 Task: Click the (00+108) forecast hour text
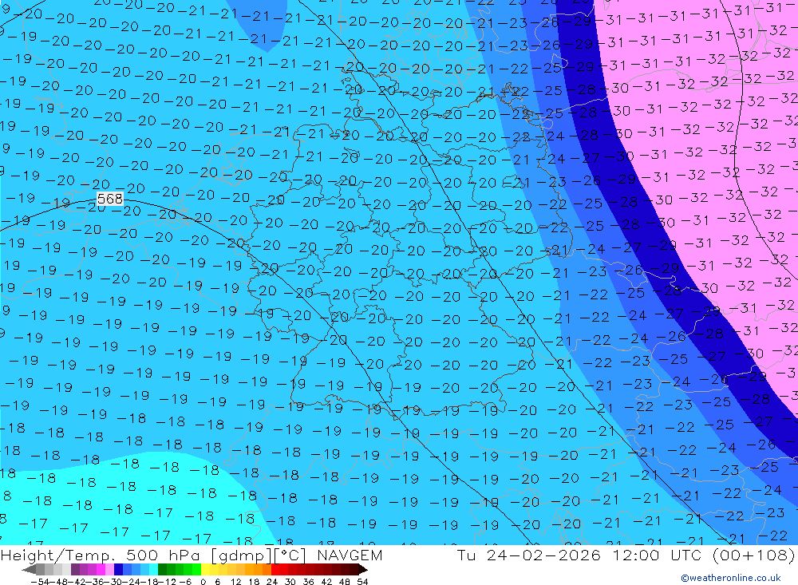tap(754, 555)
